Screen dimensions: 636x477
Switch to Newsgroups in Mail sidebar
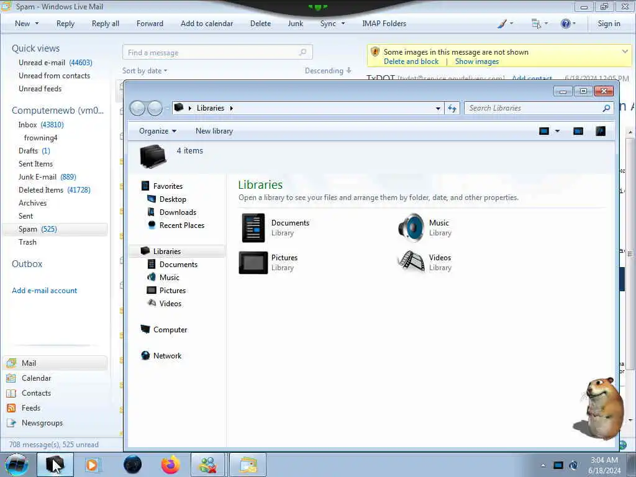point(42,423)
